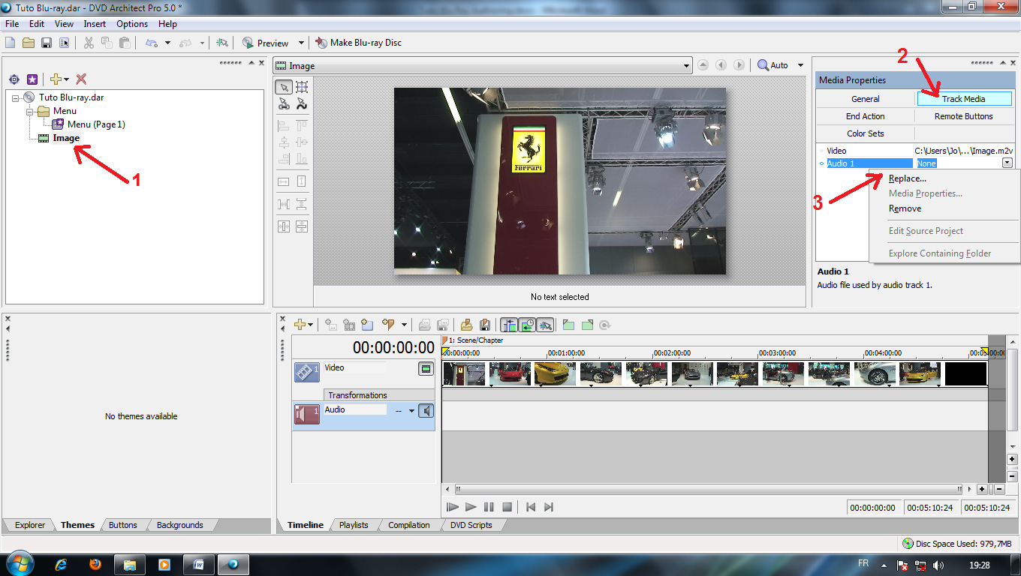1021x576 pixels.
Task: Collapse the Menu folder in the project tree
Action: tap(30, 111)
